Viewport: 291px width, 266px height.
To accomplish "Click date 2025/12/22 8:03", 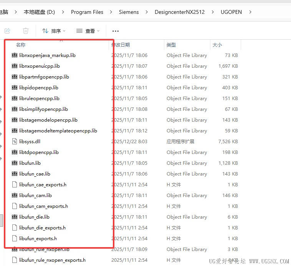I will pyautogui.click(x=129, y=142).
